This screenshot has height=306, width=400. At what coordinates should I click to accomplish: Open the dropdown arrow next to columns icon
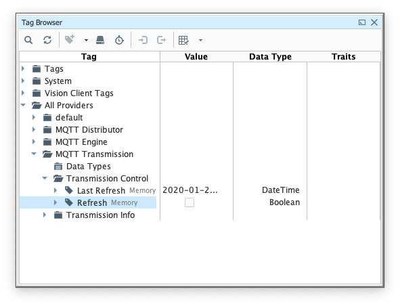(x=201, y=40)
